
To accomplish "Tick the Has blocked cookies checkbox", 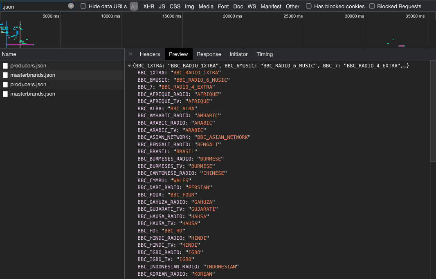I will tap(309, 6).
